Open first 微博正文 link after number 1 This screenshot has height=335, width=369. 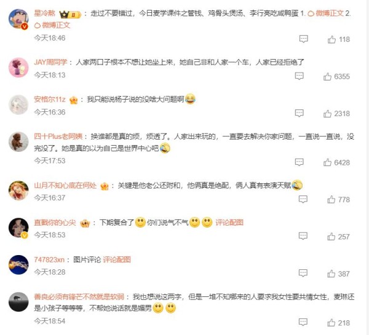click(326, 13)
